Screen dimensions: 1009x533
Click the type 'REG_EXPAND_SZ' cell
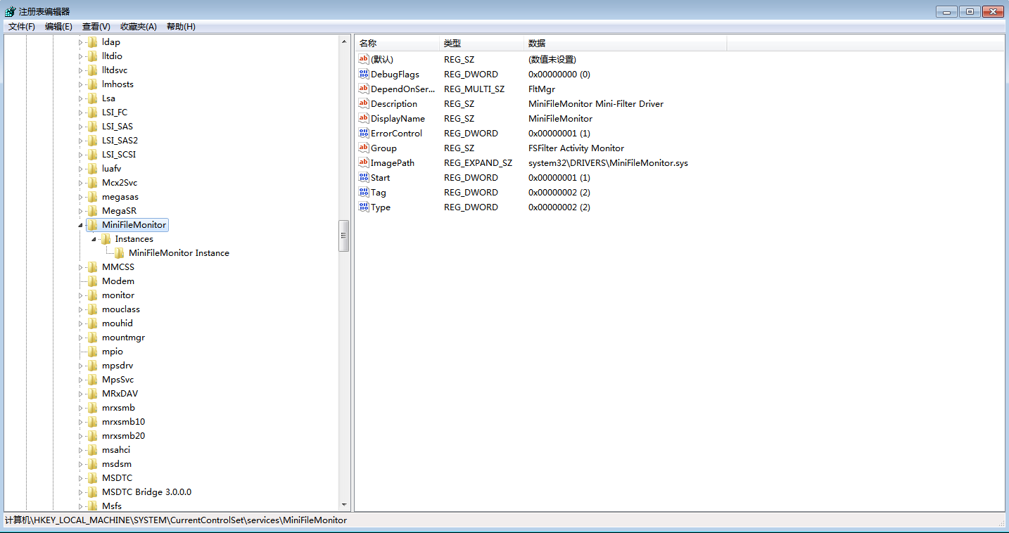[478, 162]
